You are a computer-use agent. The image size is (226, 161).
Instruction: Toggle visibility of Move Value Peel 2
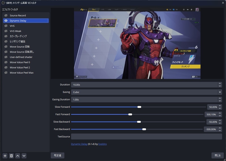[6, 67]
